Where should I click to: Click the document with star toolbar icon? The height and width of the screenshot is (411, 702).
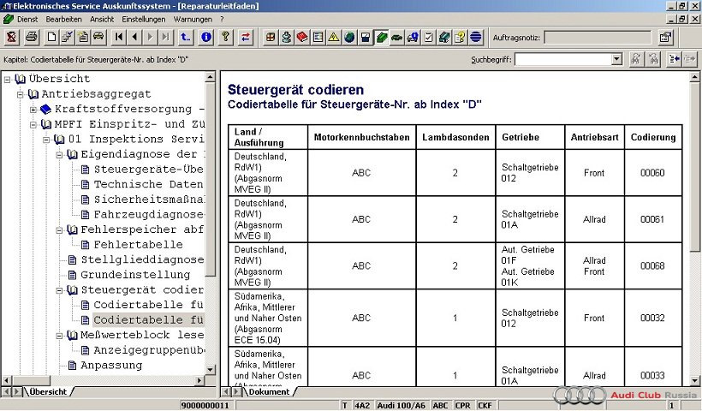(83, 37)
